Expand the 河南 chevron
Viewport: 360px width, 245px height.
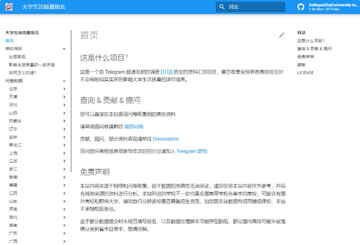click(64, 209)
